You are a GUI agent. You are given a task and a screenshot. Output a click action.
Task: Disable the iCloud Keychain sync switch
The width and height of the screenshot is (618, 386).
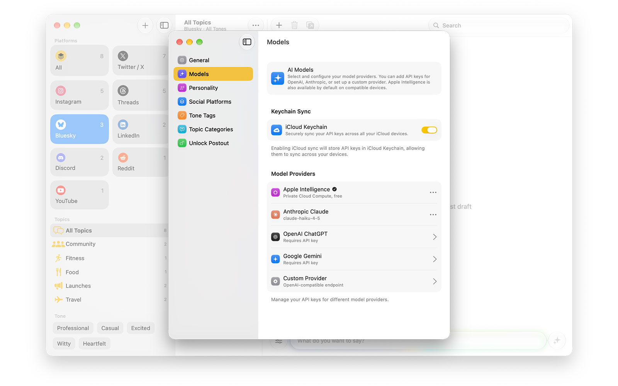(x=429, y=130)
